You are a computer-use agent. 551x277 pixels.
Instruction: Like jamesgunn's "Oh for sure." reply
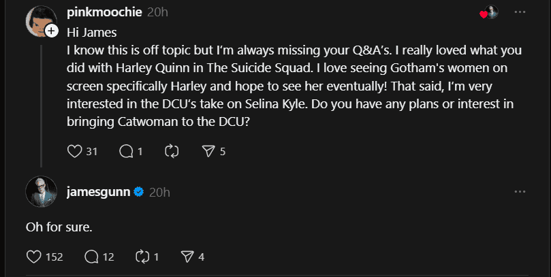click(x=33, y=257)
